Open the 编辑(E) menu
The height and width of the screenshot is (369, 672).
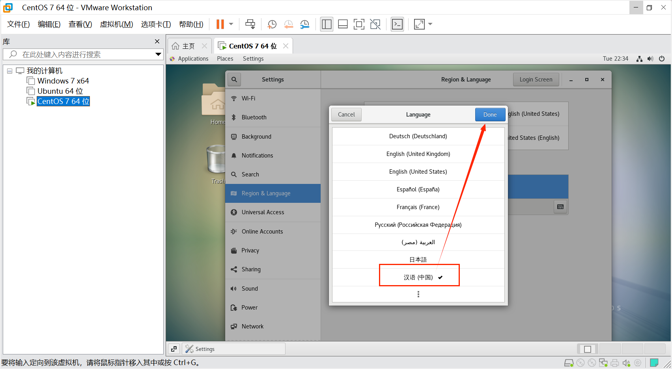tap(49, 24)
